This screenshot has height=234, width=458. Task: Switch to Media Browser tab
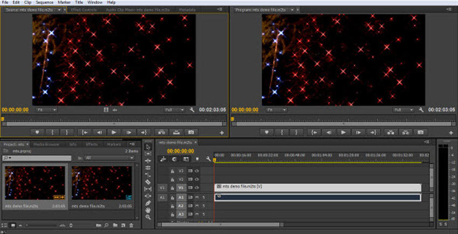point(46,144)
